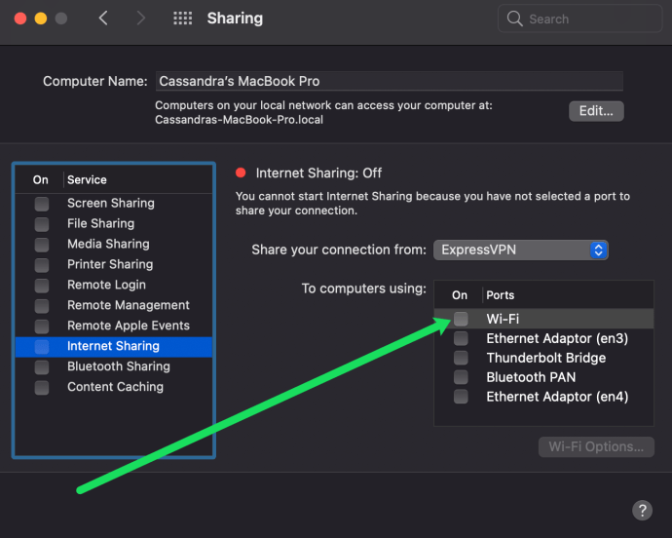Click the red close window button
Screen dimensions: 672x538
point(20,19)
